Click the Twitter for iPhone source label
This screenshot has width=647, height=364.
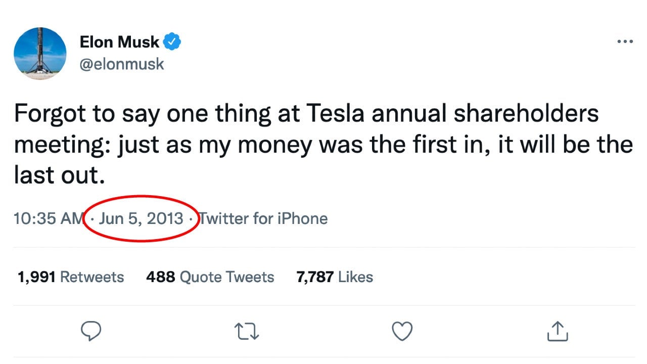point(263,218)
